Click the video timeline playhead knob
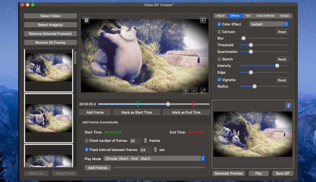Viewport: 316px width, 182px height. (168, 104)
